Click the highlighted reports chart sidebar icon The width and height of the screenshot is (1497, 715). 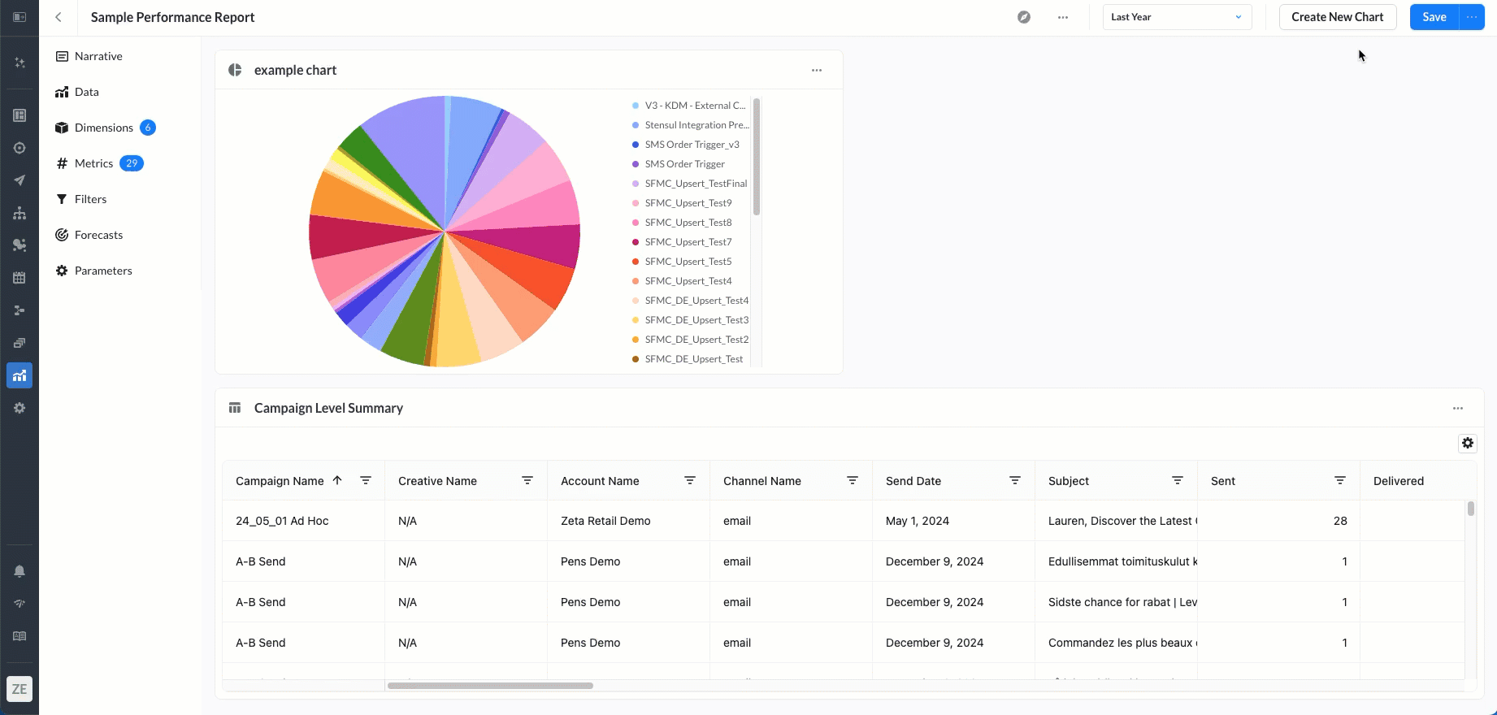pos(20,375)
